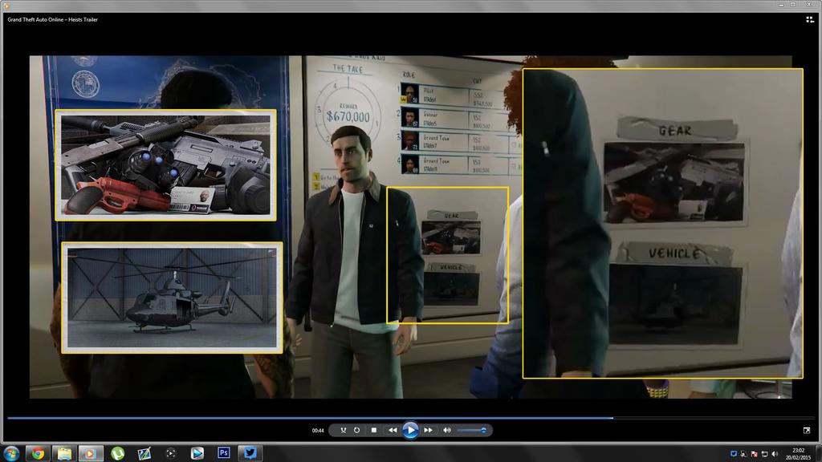822x462 pixels.
Task: Open the Twitter app on the taskbar
Action: [x=250, y=453]
